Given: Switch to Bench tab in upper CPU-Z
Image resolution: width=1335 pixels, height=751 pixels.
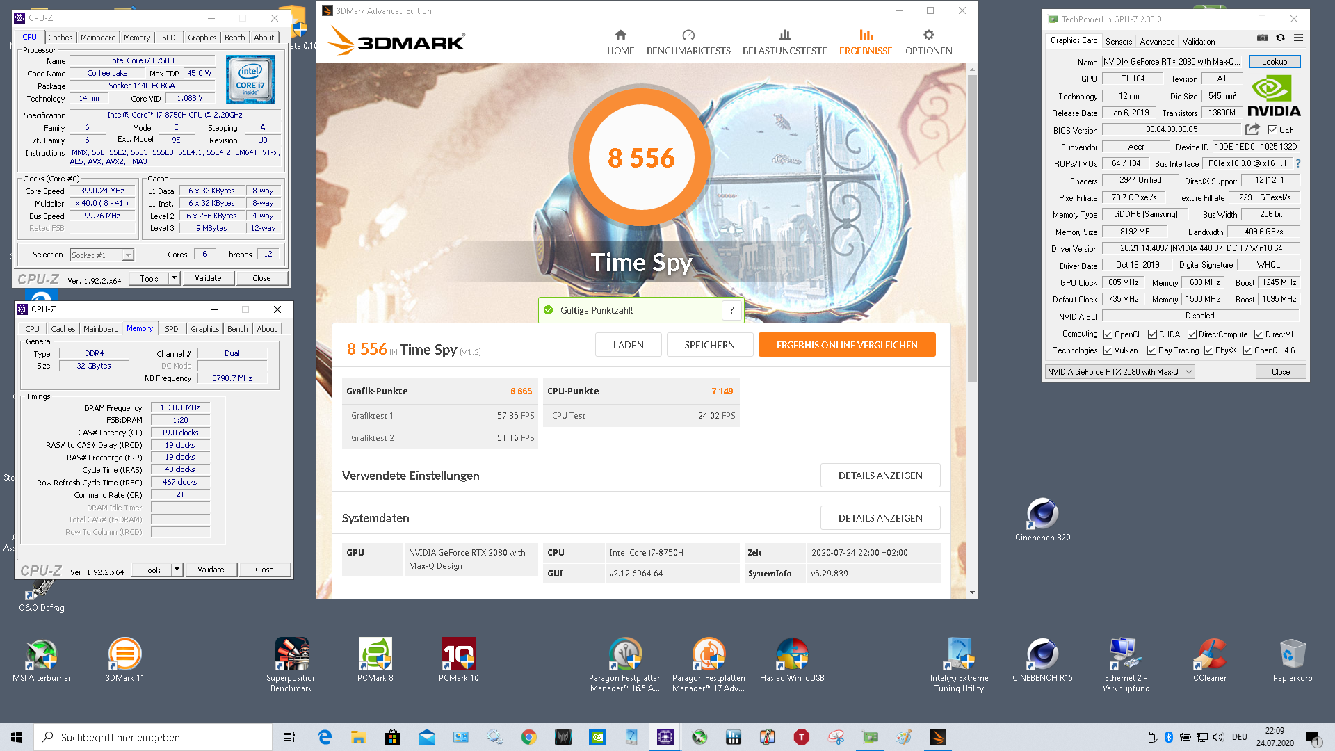Looking at the screenshot, I should pos(235,38).
